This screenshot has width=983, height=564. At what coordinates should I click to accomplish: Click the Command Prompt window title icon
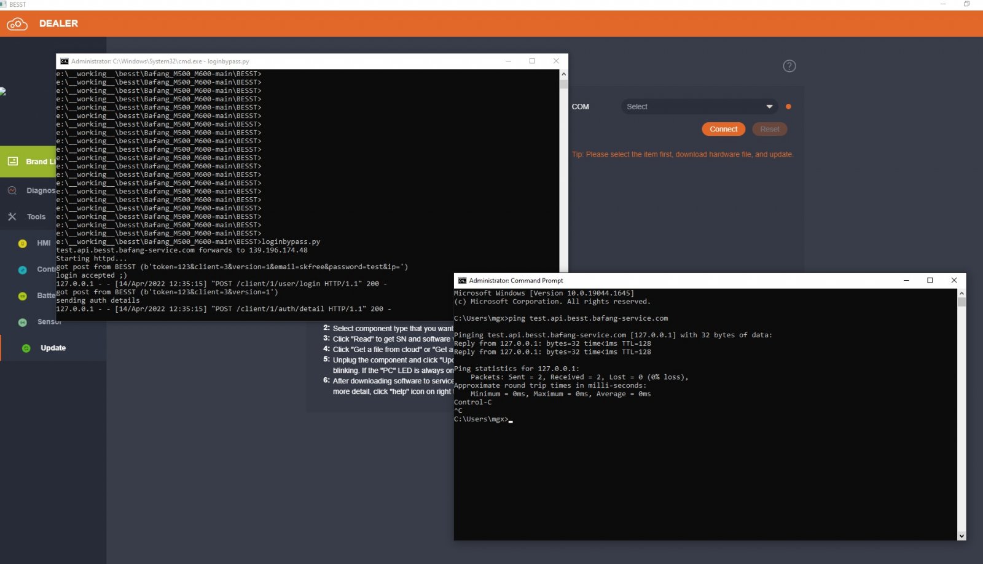462,281
